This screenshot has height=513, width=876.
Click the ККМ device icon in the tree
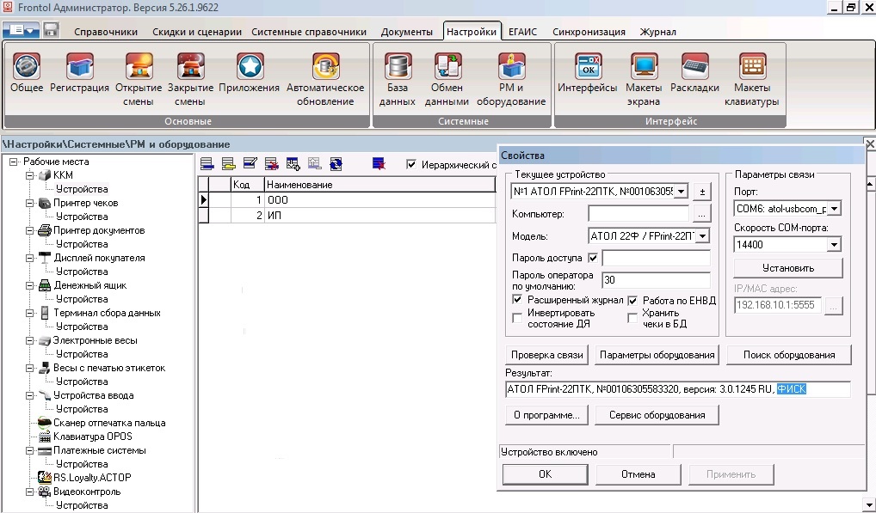(x=45, y=175)
